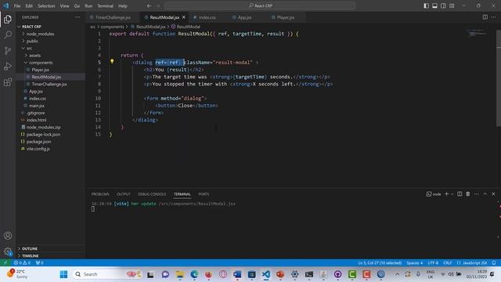The image size is (501, 282).
Task: Open the Selection menu
Action: coord(46,5)
